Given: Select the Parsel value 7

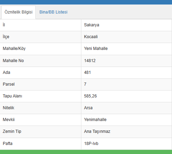Looking at the screenshot, I should (85, 84).
